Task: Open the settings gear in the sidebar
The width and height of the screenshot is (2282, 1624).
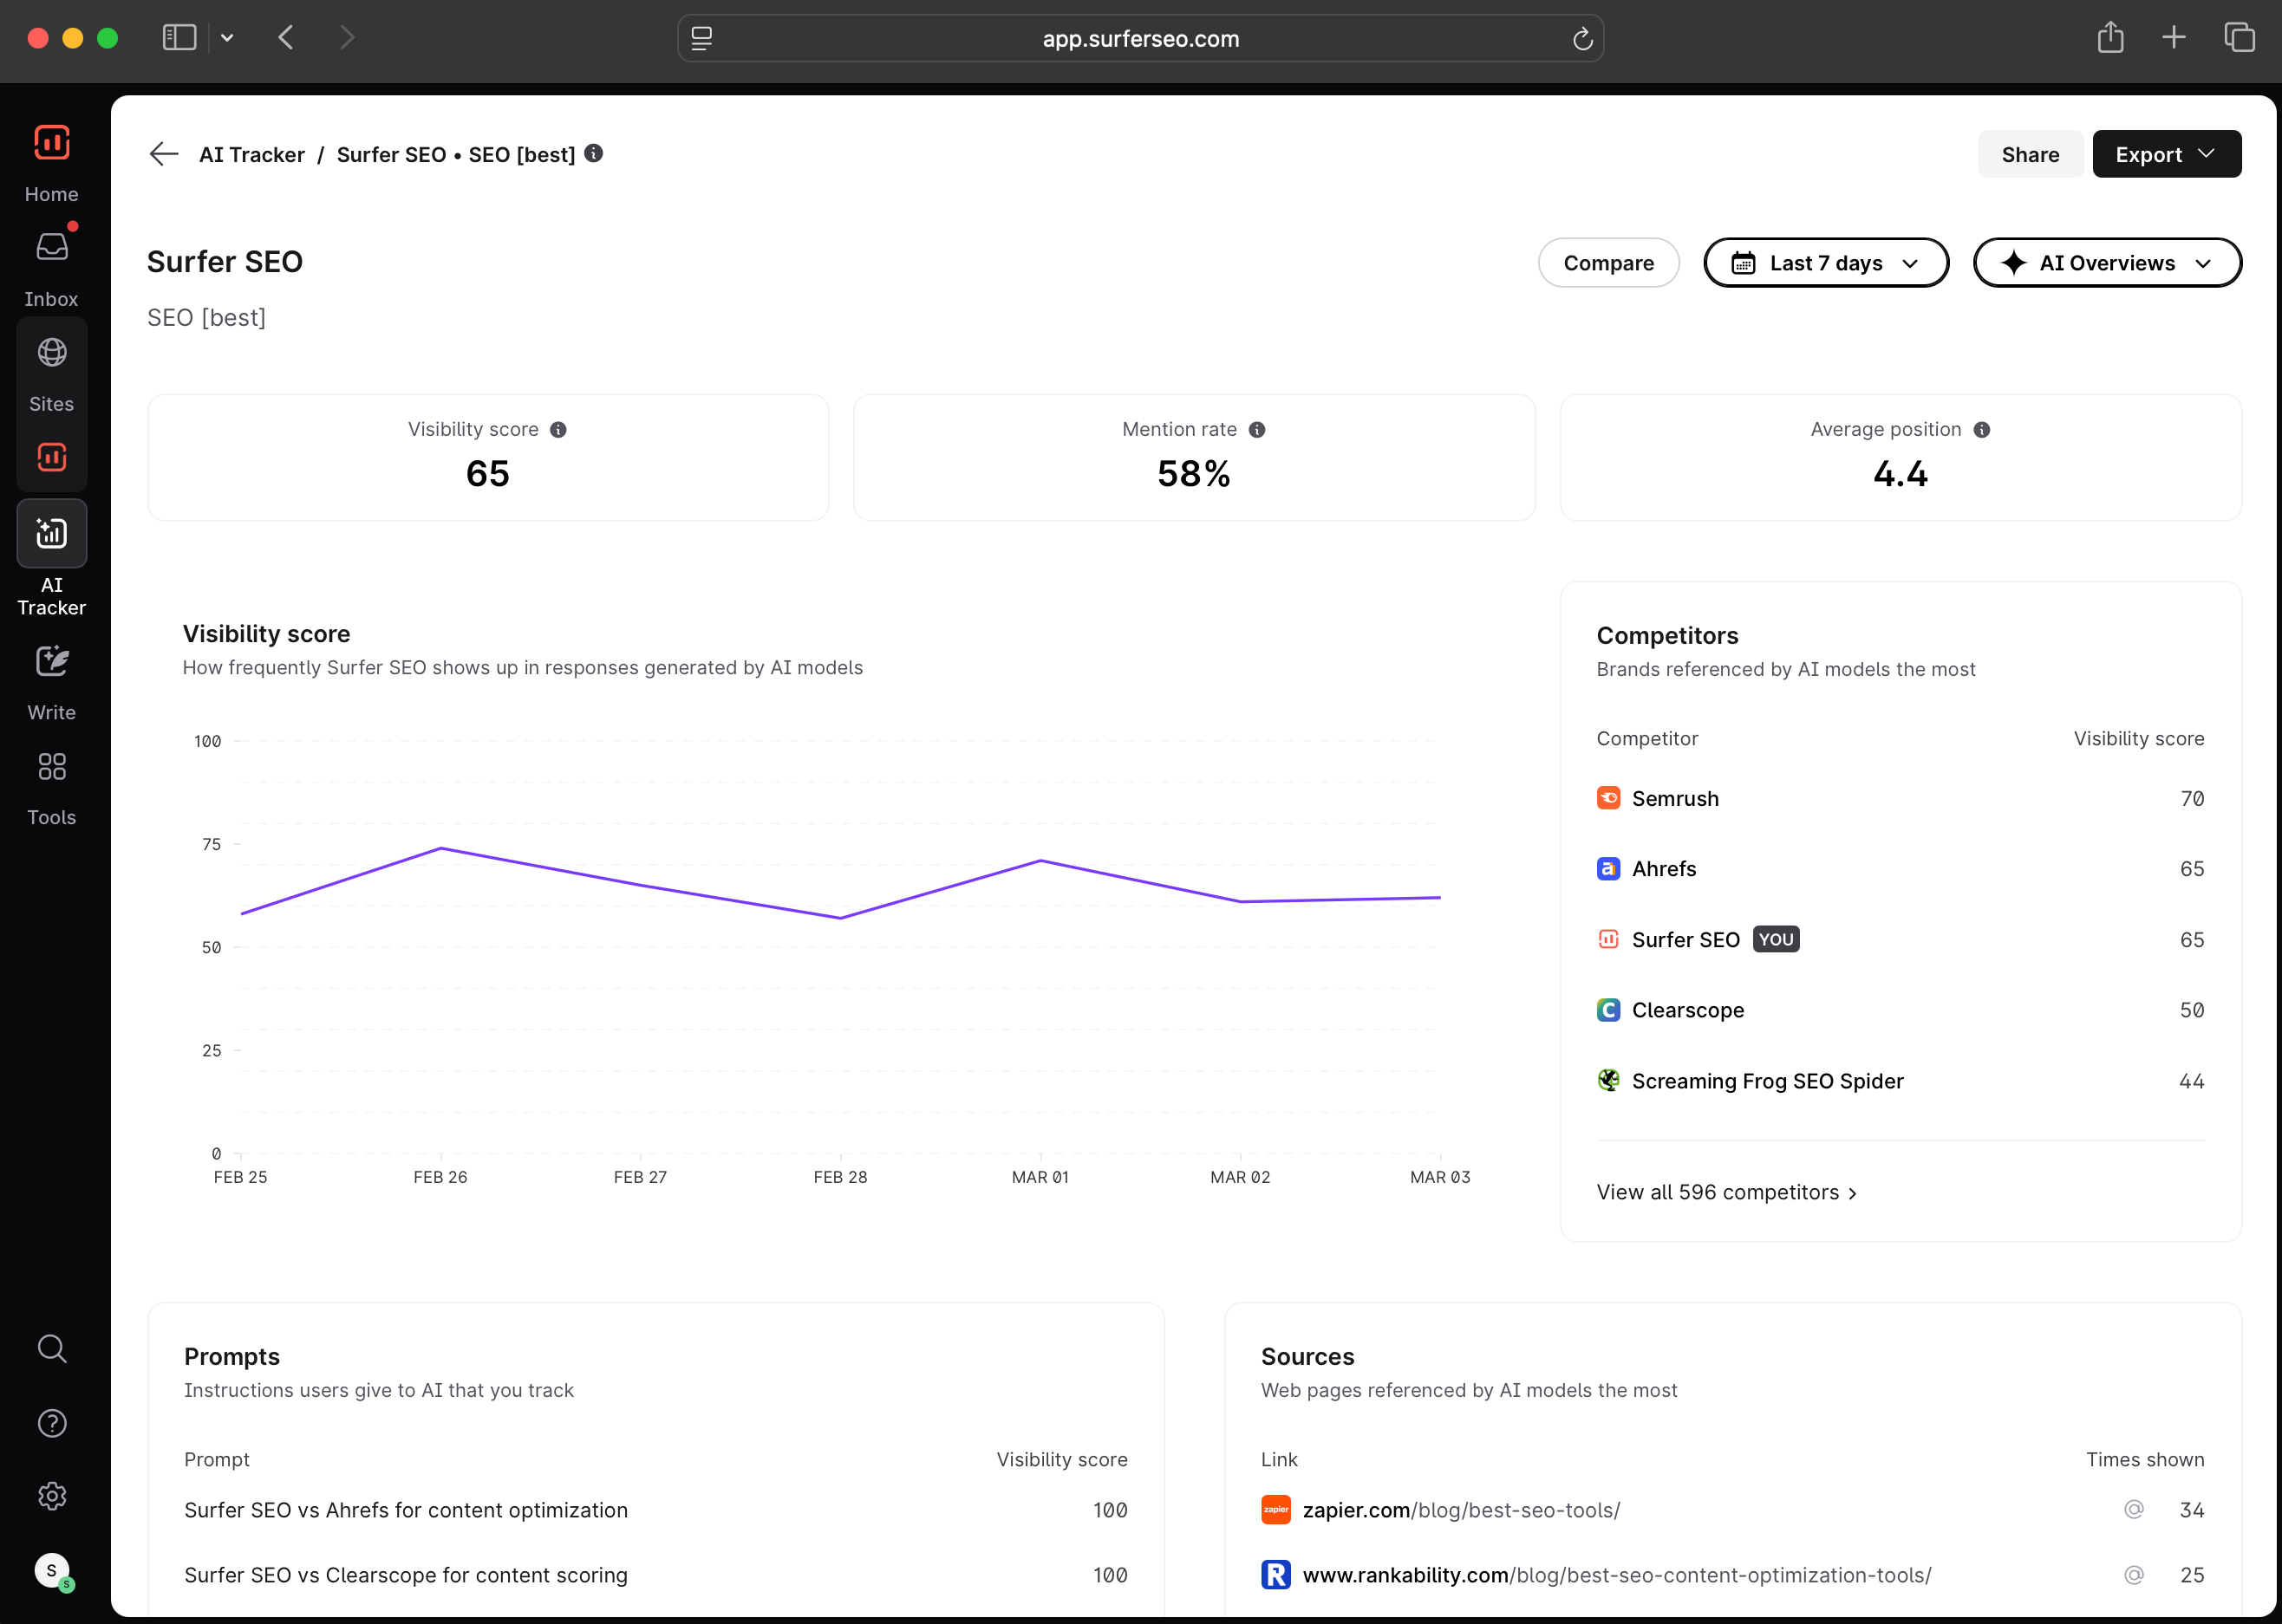Action: click(52, 1496)
